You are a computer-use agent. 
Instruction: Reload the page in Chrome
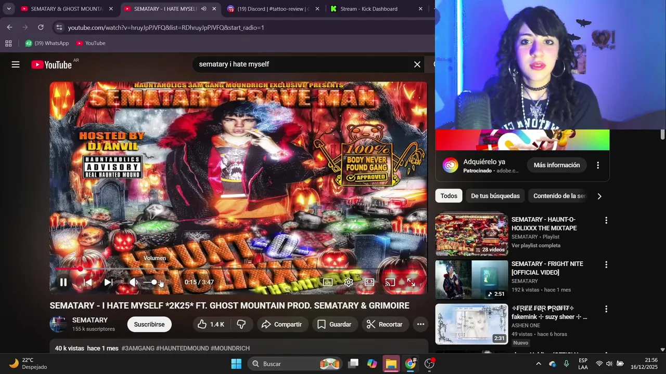pyautogui.click(x=41, y=27)
